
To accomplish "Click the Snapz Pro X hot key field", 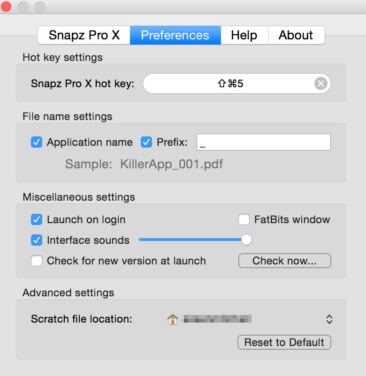I will [x=230, y=84].
